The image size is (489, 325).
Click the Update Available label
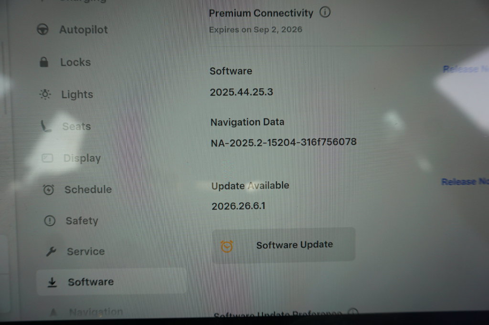pos(250,186)
